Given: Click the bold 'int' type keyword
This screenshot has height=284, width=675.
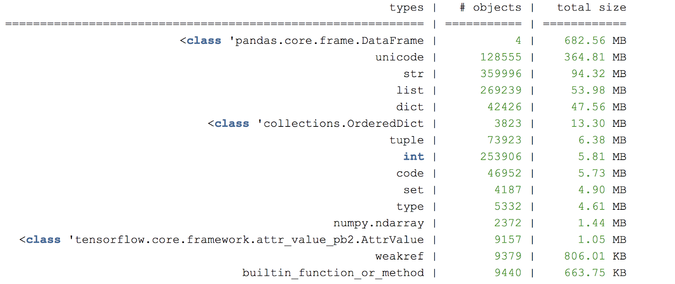Looking at the screenshot, I should 413,157.
